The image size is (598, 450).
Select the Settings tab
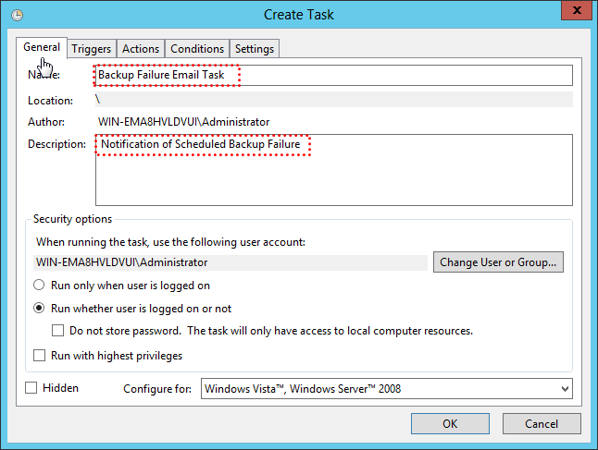(254, 49)
